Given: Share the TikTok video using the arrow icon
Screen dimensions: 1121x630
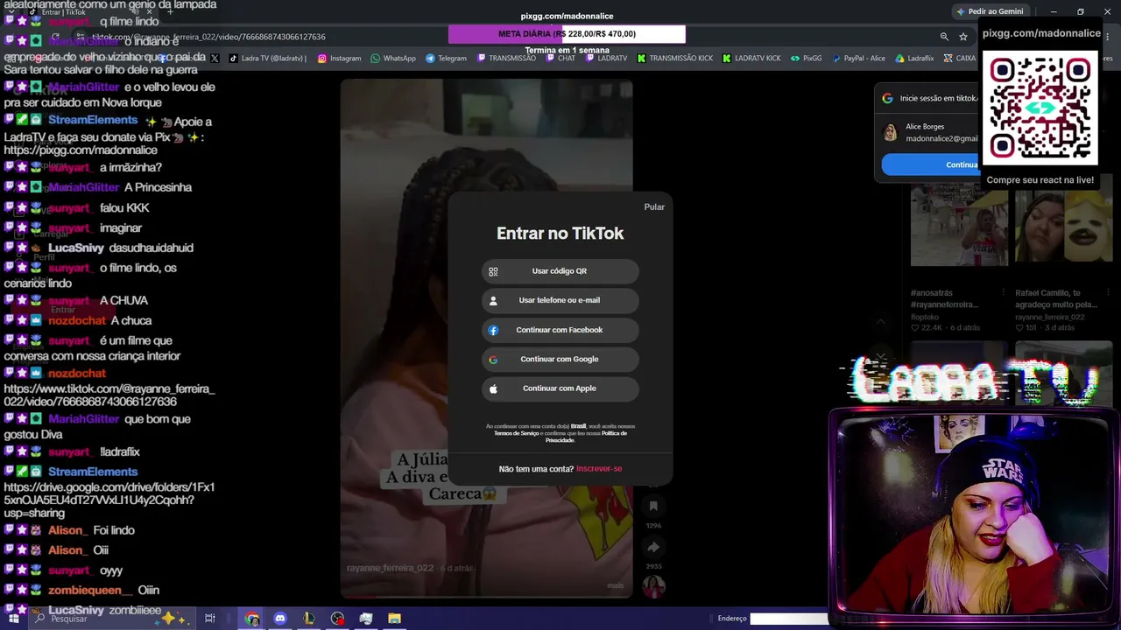Looking at the screenshot, I should point(653,548).
